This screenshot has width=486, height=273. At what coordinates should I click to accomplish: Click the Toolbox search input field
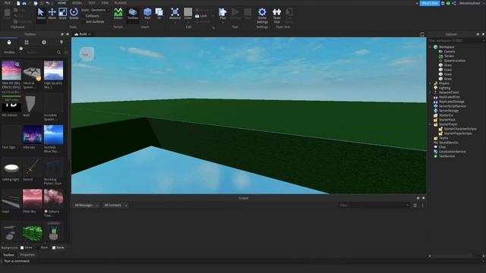pyautogui.click(x=40, y=52)
